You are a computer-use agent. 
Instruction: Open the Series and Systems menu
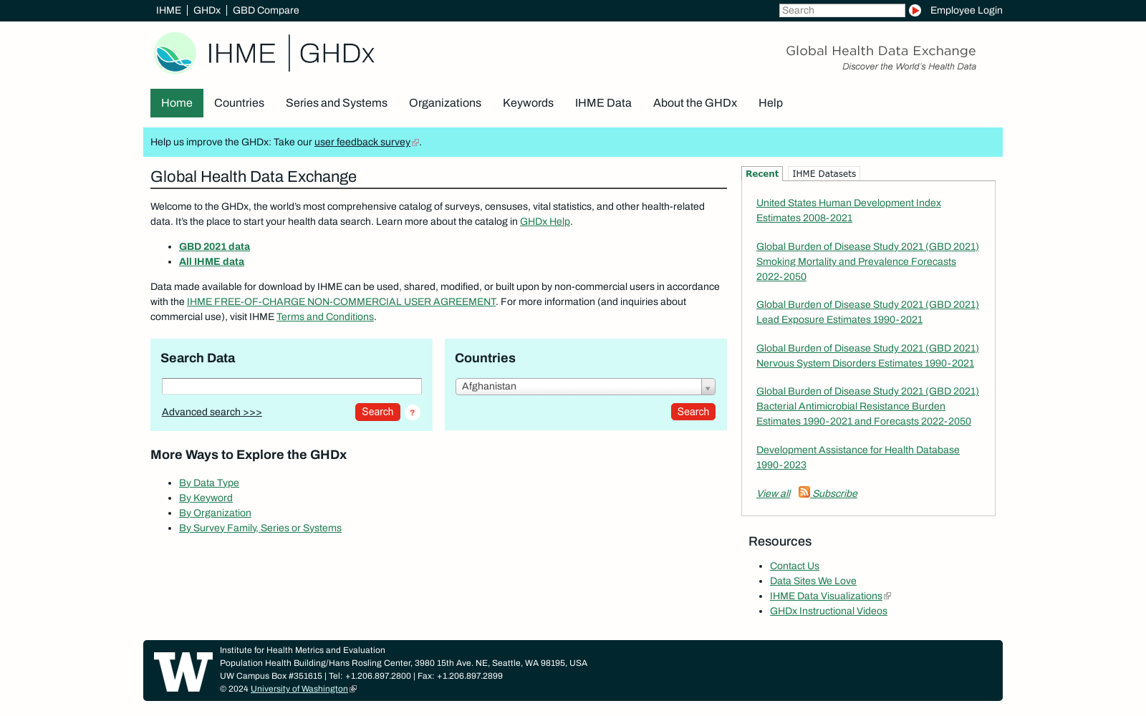click(337, 103)
